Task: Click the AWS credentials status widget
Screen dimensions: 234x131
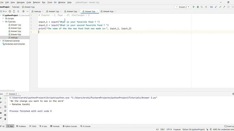Action: (223, 130)
